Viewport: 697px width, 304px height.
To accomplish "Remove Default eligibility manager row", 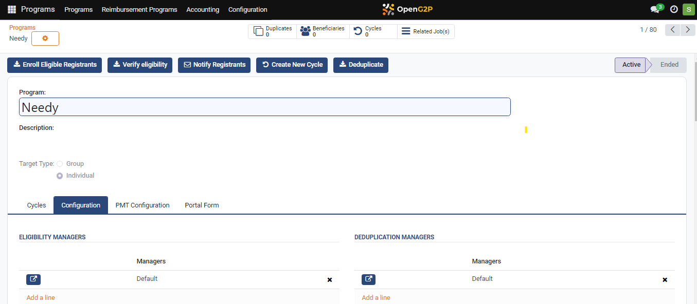I will tap(330, 280).
